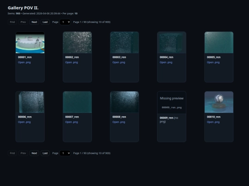Open the 00008_ren thumbnail image
The height and width of the screenshot is (186, 249).
tap(125, 102)
